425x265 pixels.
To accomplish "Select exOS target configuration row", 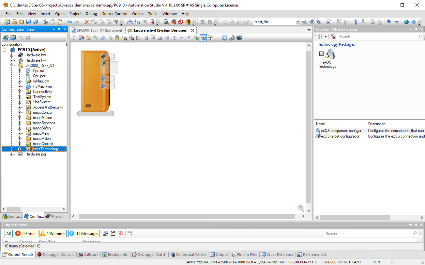I will click(x=370, y=136).
